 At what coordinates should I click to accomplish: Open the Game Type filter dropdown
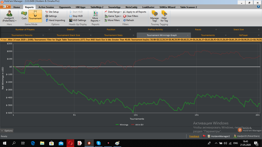click(113, 16)
